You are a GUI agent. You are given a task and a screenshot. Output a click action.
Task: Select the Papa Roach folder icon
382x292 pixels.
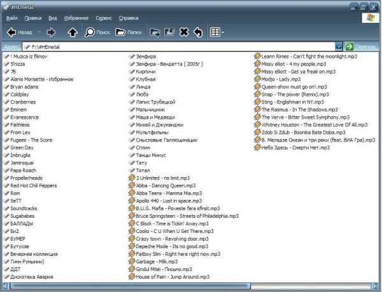(6, 170)
